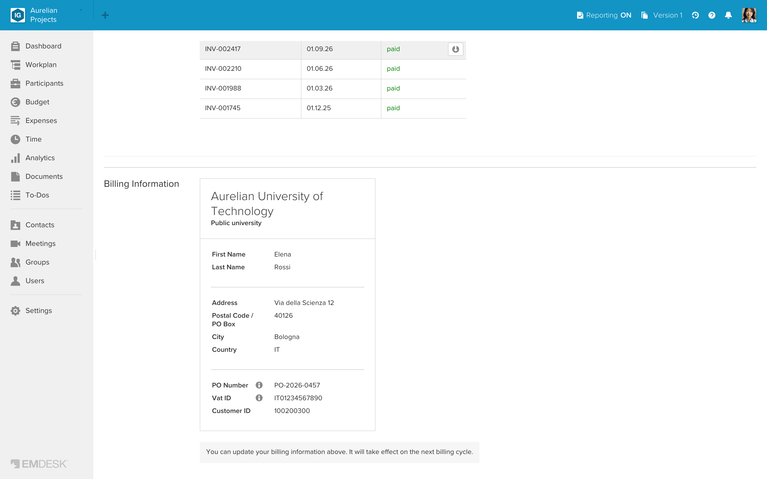Show Vat ID info icon

[259, 398]
